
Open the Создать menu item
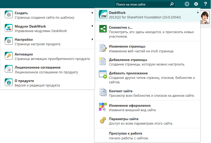tap(47, 15)
